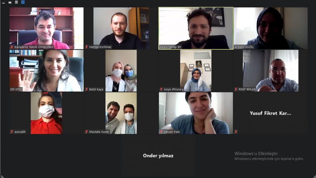The image size is (316, 178).
Task: Click muted mic icon by Mustafa Guner
Action: (x=87, y=132)
